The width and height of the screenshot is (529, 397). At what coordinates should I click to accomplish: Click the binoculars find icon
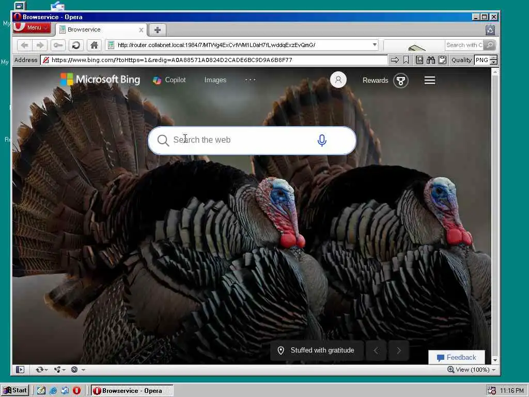431,60
